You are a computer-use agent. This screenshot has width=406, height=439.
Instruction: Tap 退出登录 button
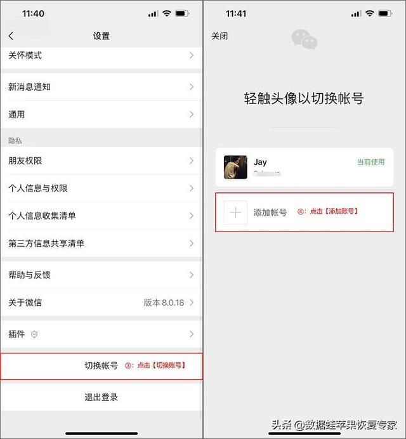tap(101, 397)
